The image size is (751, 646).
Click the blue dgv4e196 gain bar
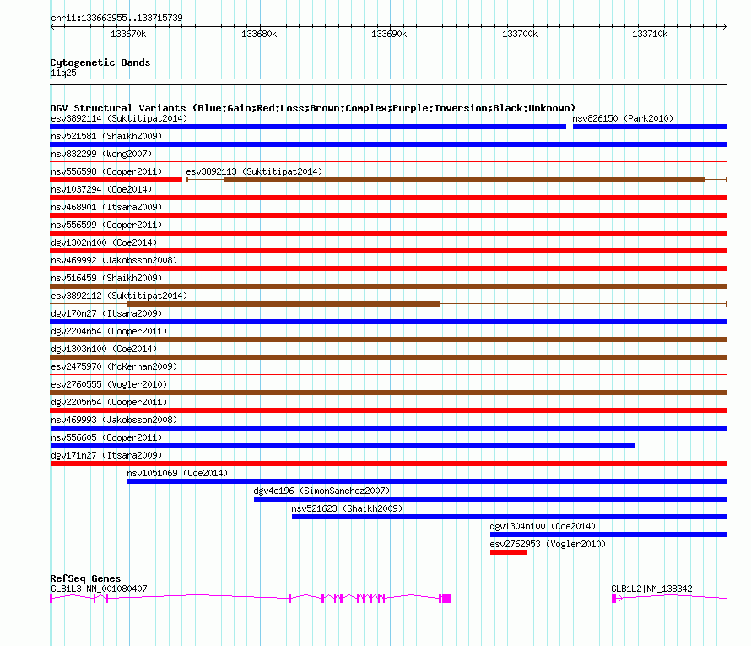[x=490, y=499]
